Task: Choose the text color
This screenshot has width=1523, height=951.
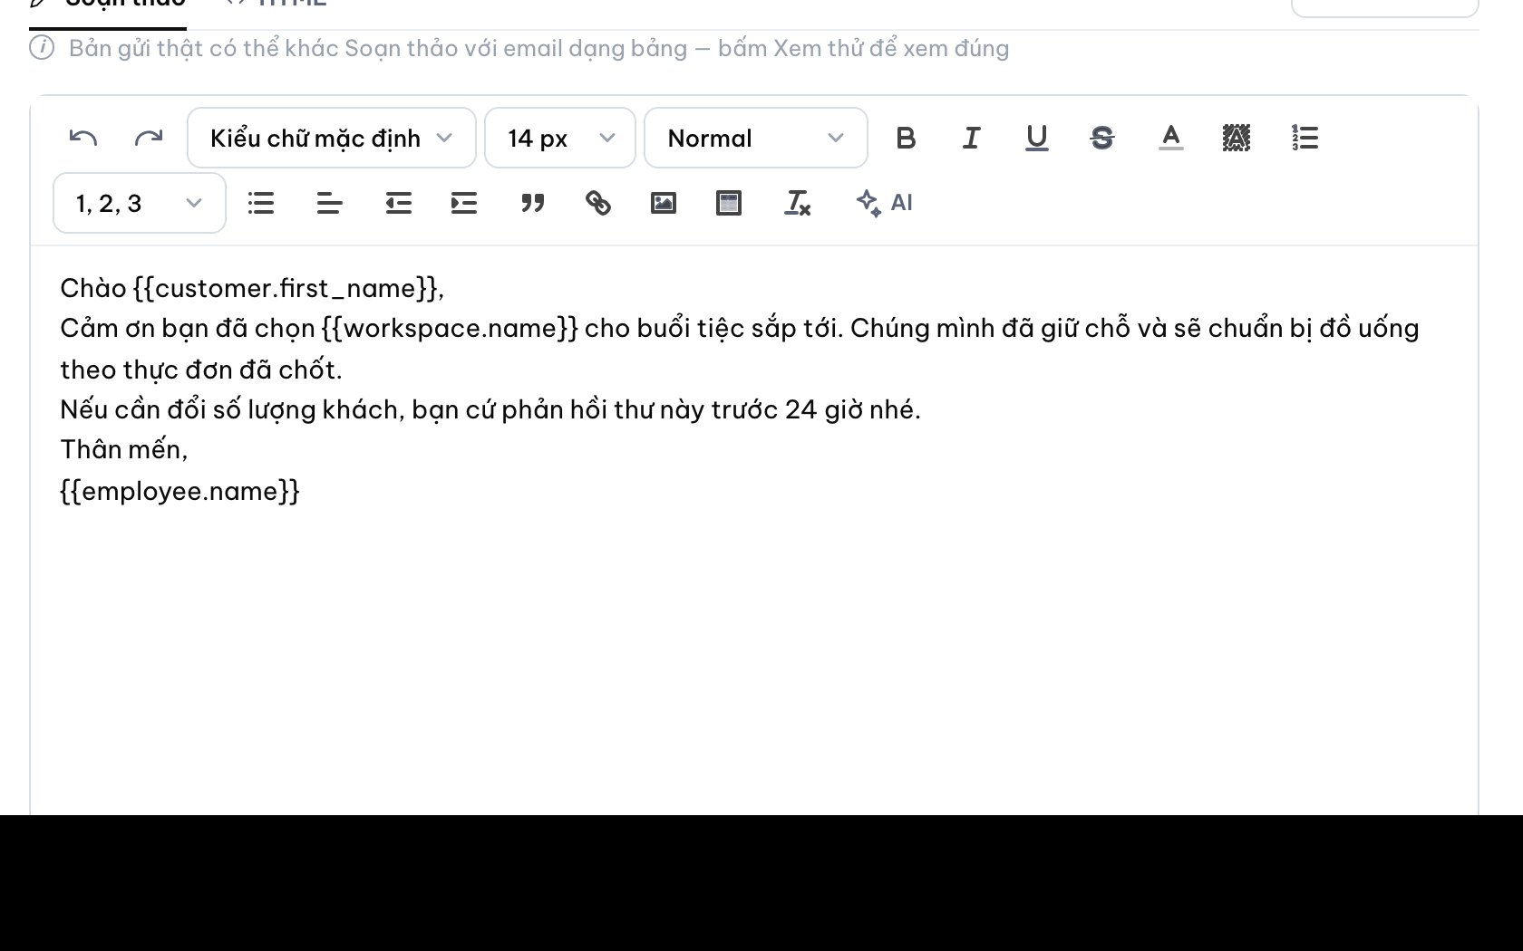Action: pyautogui.click(x=1171, y=138)
